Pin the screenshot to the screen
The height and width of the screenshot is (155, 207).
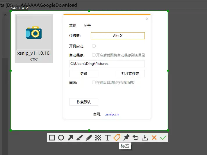(126, 138)
